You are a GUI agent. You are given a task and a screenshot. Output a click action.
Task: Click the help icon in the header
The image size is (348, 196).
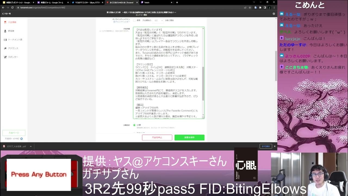pos(274,14)
